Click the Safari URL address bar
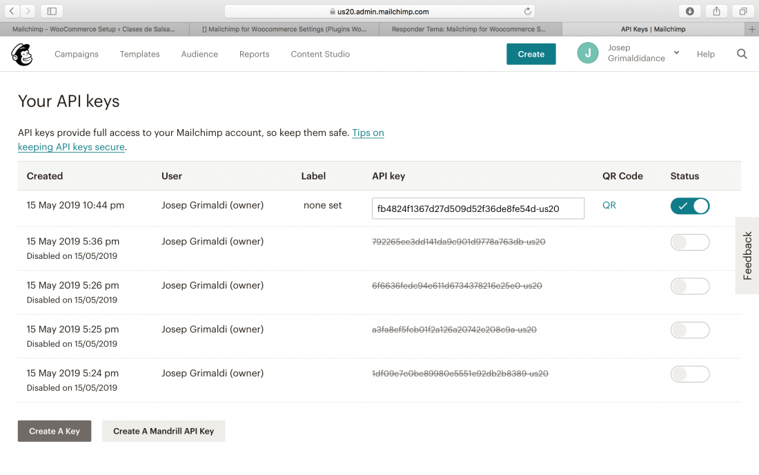Image resolution: width=759 pixels, height=475 pixels. pos(379,11)
